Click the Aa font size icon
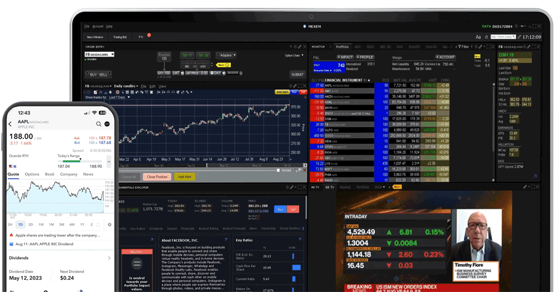This screenshot has width=554, height=292. [x=478, y=37]
